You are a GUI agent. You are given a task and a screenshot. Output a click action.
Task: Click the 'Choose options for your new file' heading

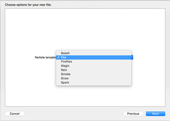(x=28, y=5)
